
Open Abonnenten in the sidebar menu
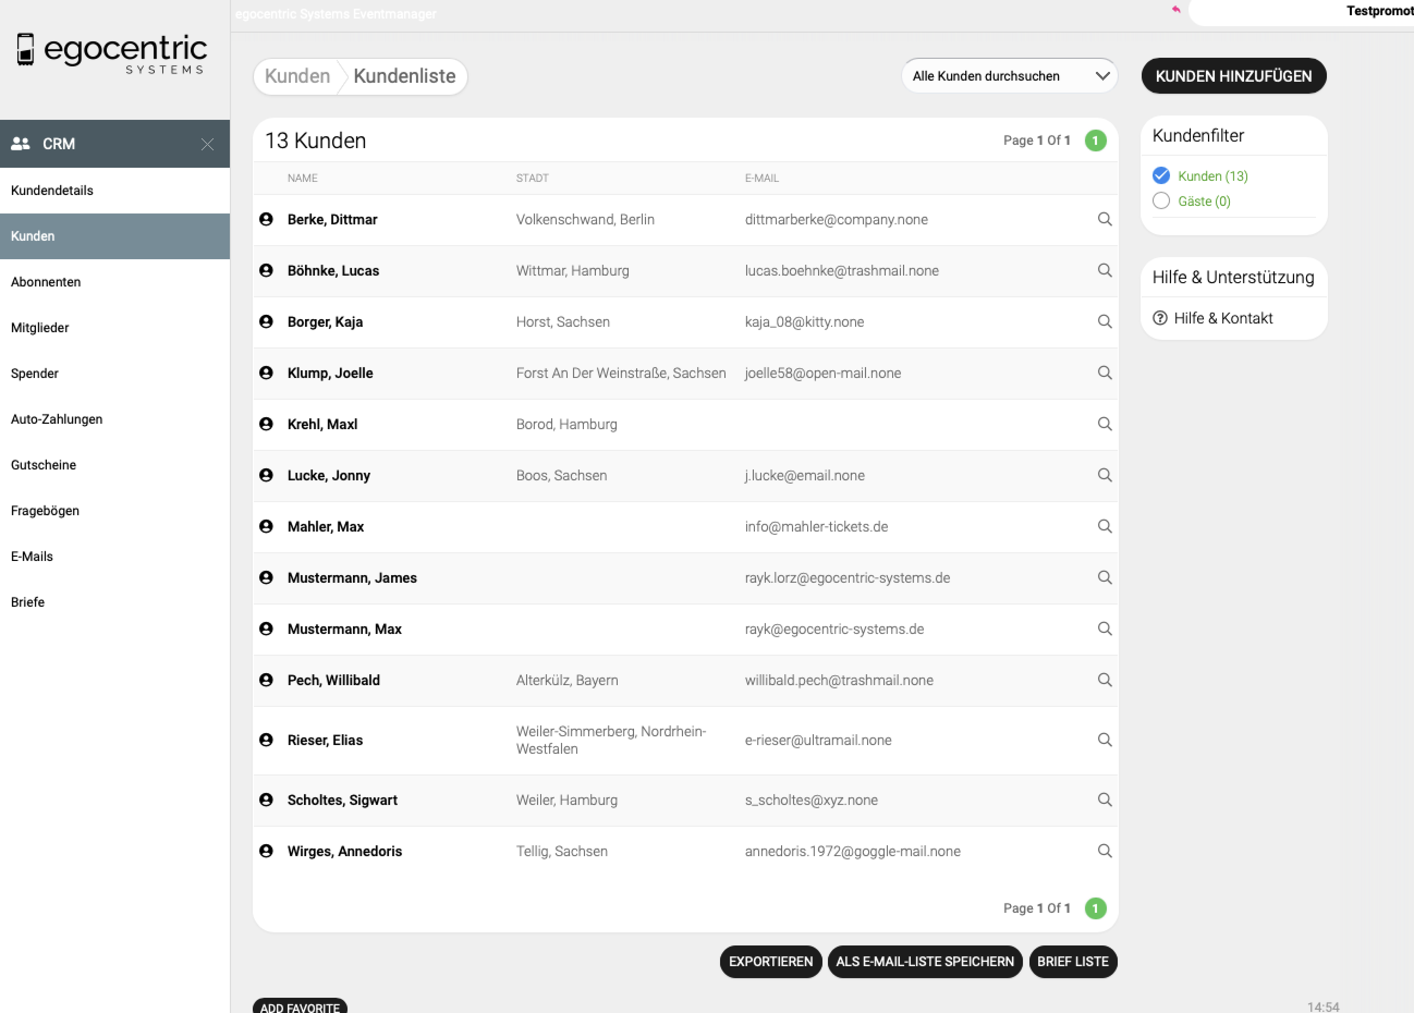pos(46,282)
